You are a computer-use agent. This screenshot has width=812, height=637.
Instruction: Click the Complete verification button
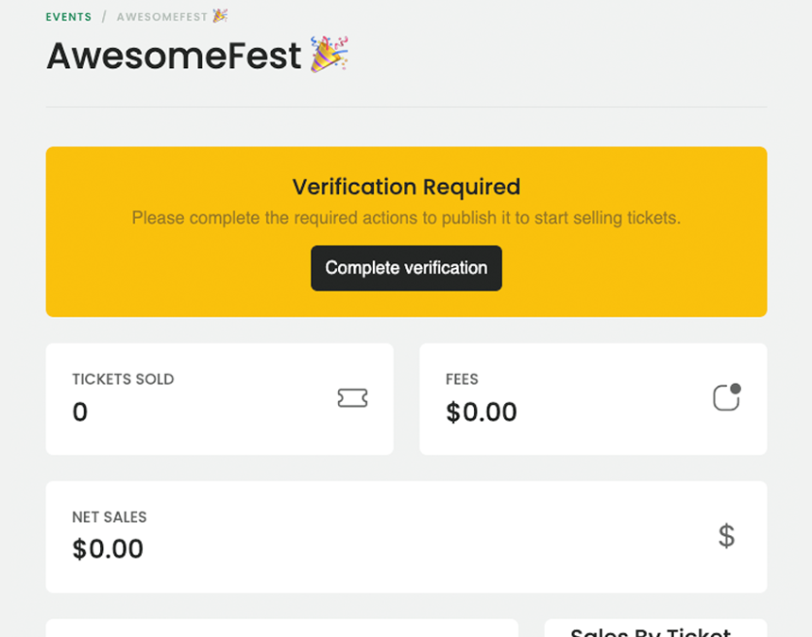pyautogui.click(x=406, y=268)
